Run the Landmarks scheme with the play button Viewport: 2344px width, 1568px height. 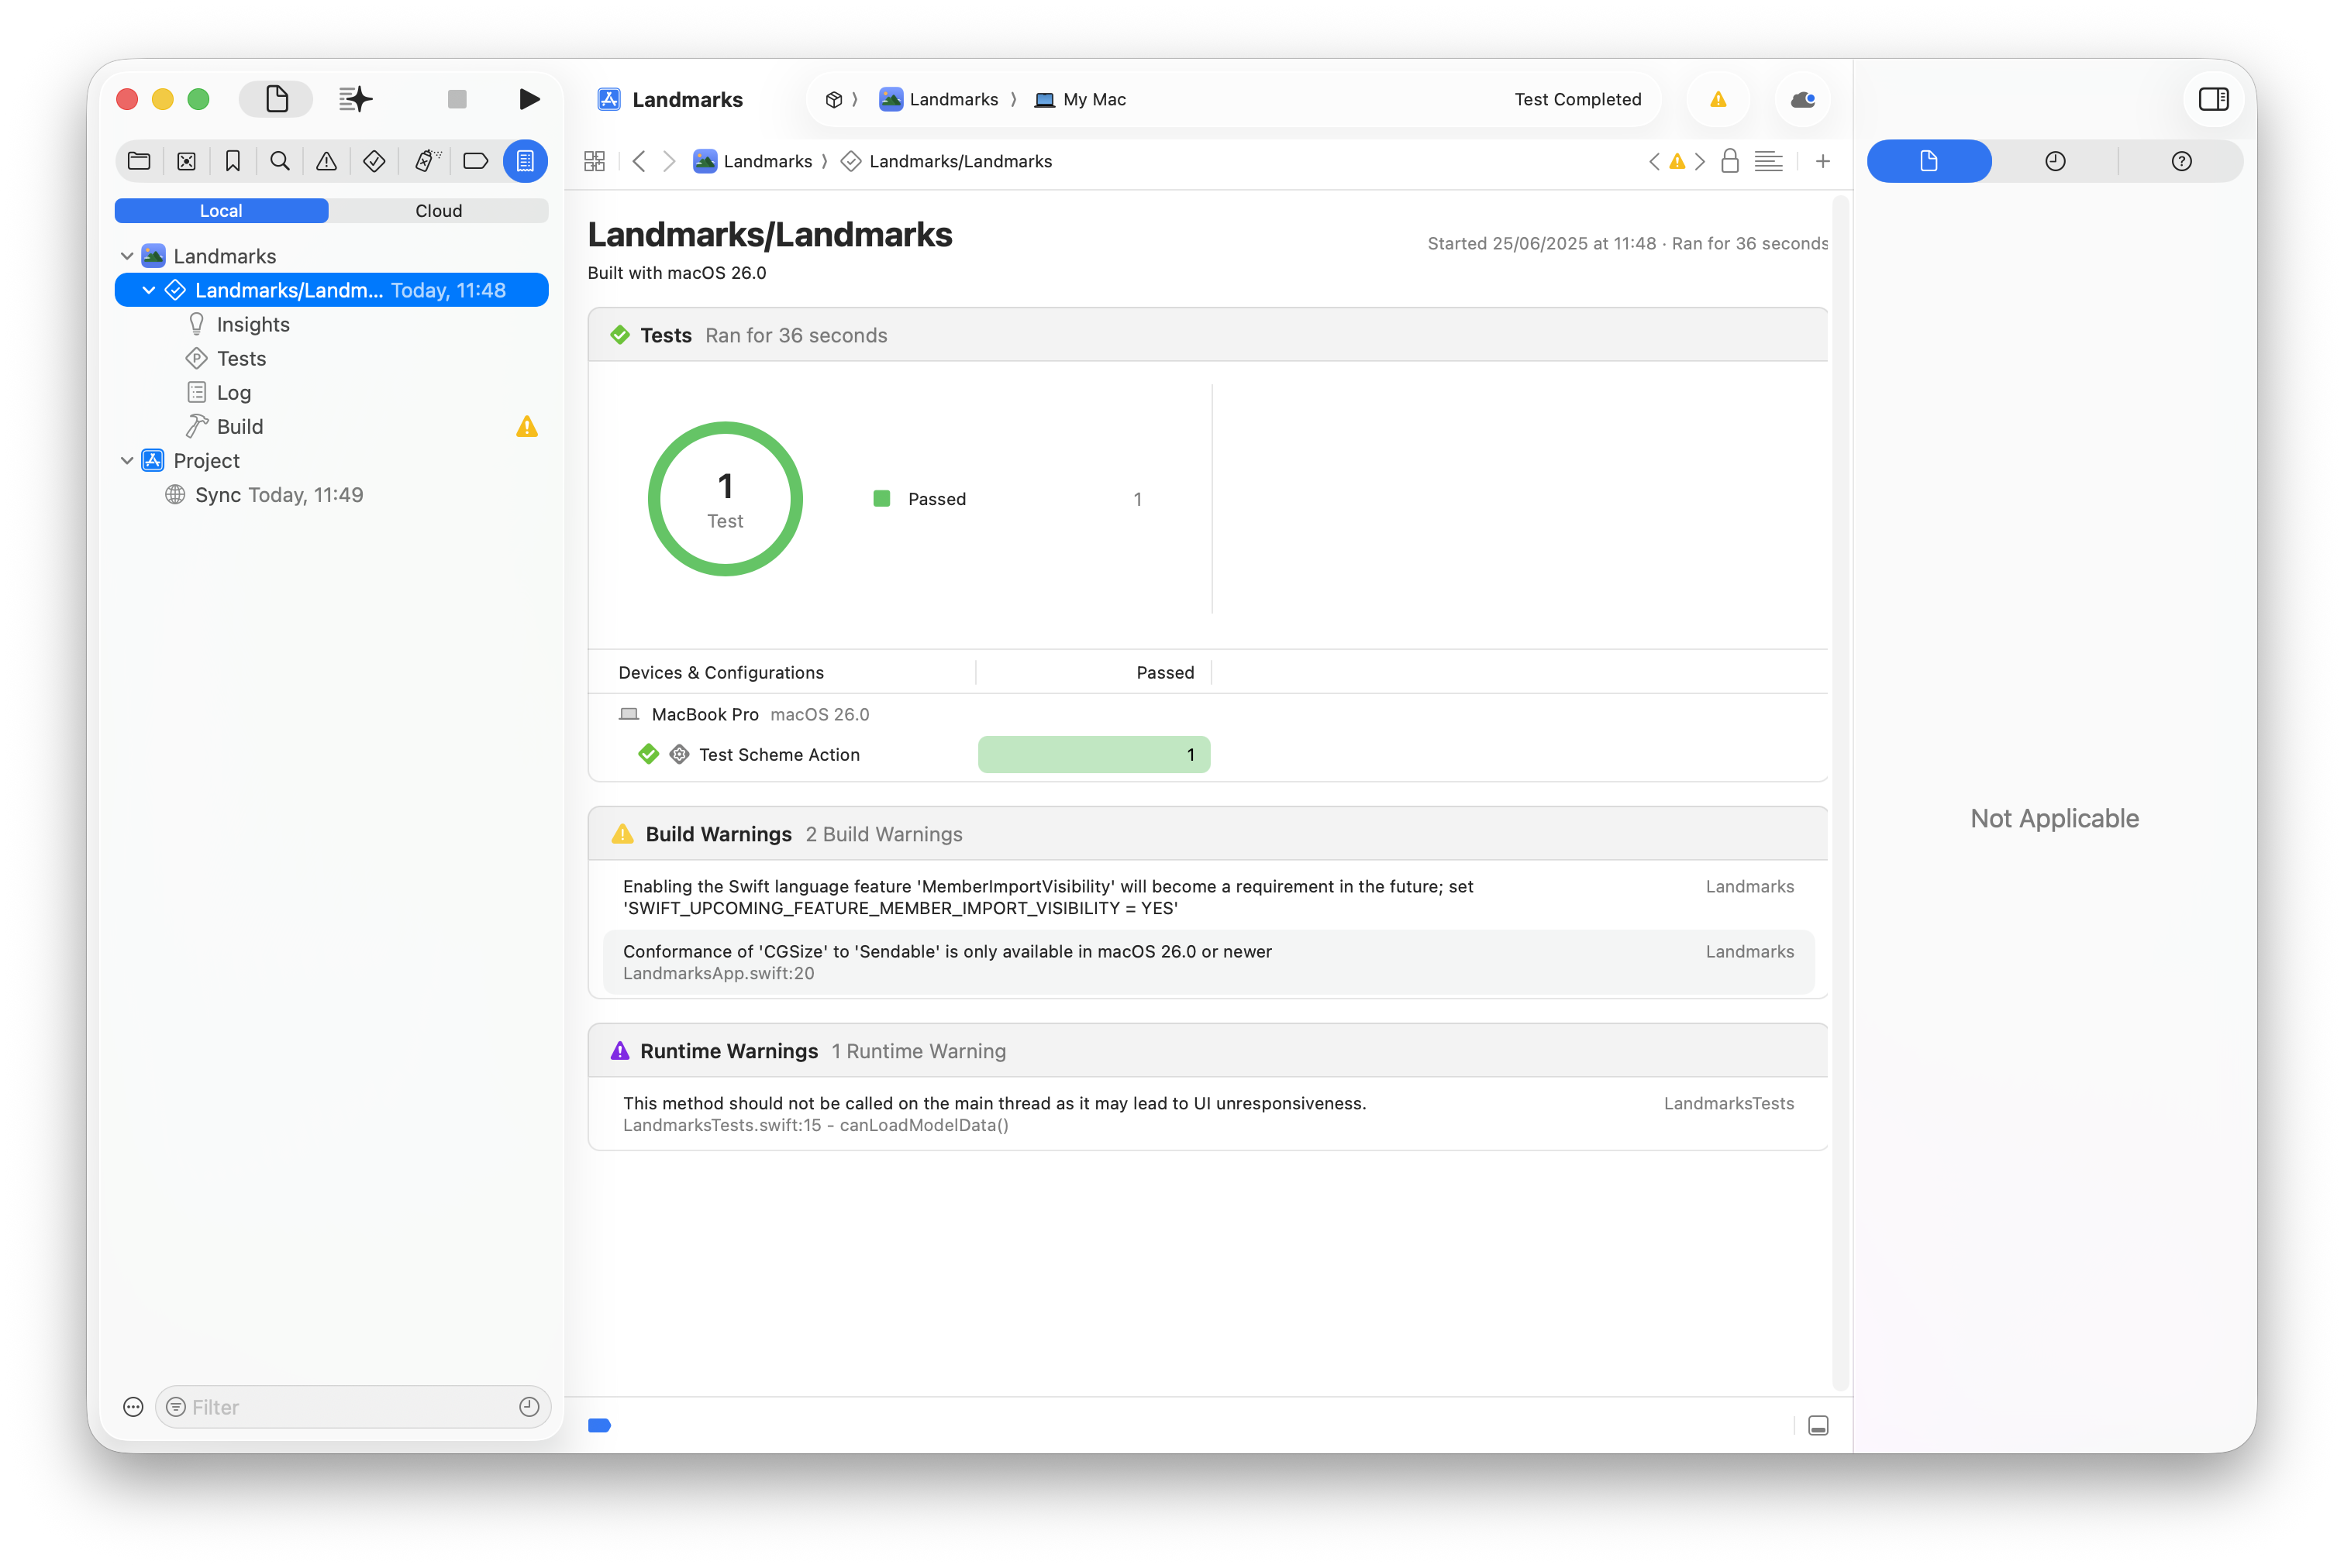click(529, 99)
